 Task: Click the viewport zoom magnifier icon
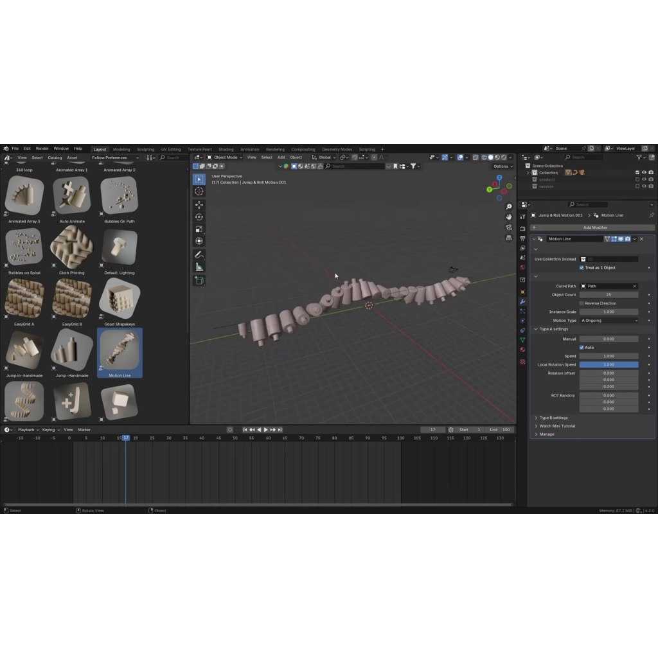click(509, 206)
